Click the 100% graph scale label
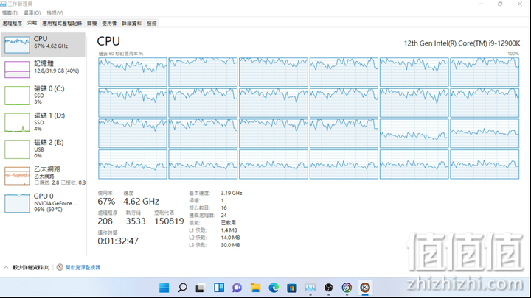The height and width of the screenshot is (298, 531). 513,54
